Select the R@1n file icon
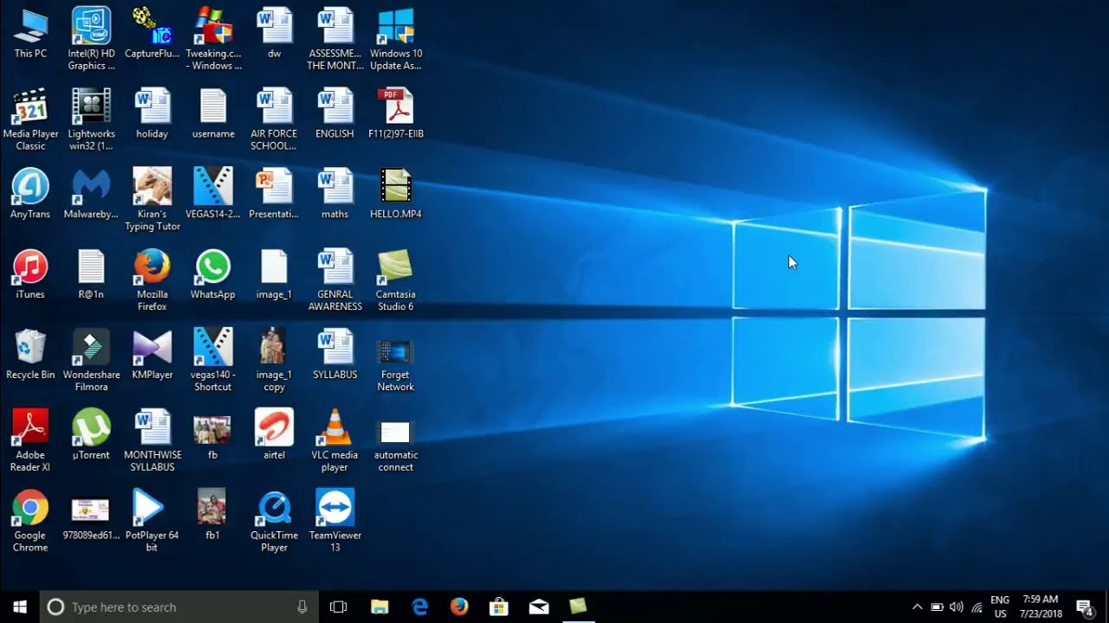1109x623 pixels. point(91,274)
